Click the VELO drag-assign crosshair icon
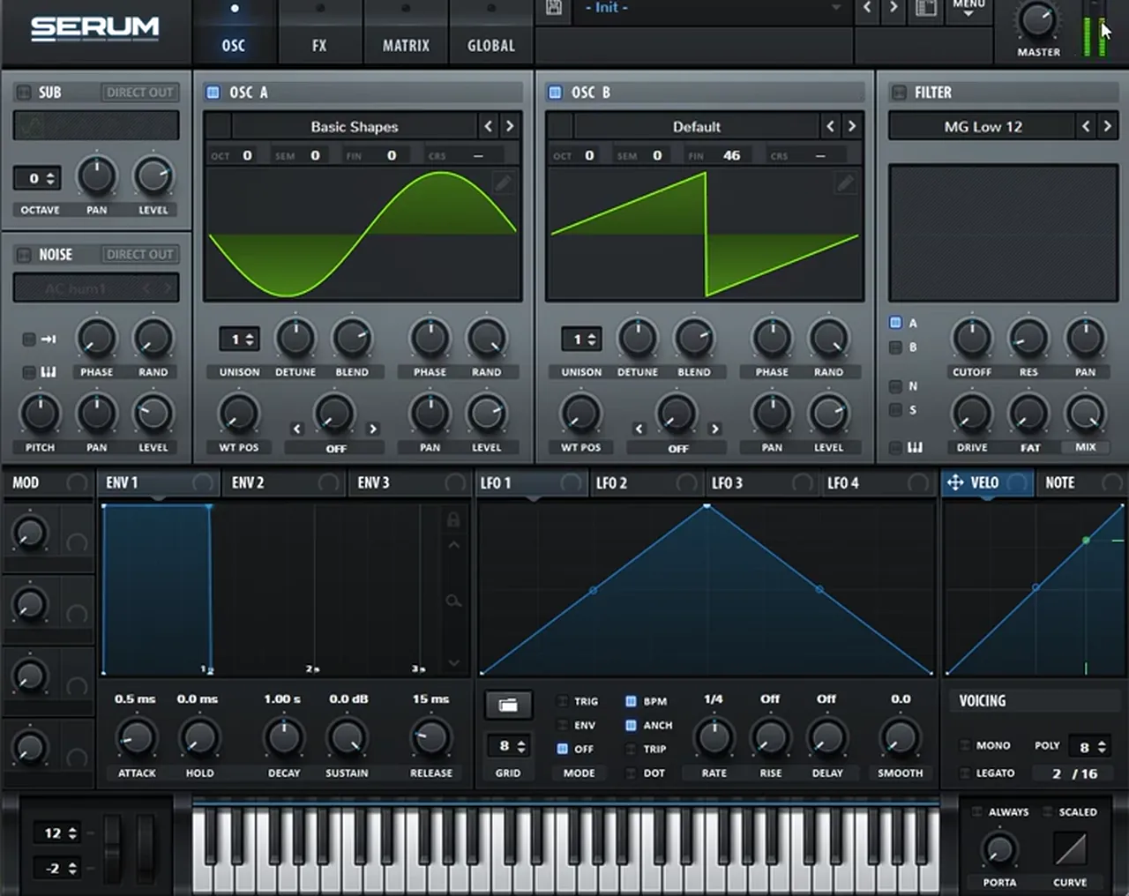1129x896 pixels. pos(954,482)
